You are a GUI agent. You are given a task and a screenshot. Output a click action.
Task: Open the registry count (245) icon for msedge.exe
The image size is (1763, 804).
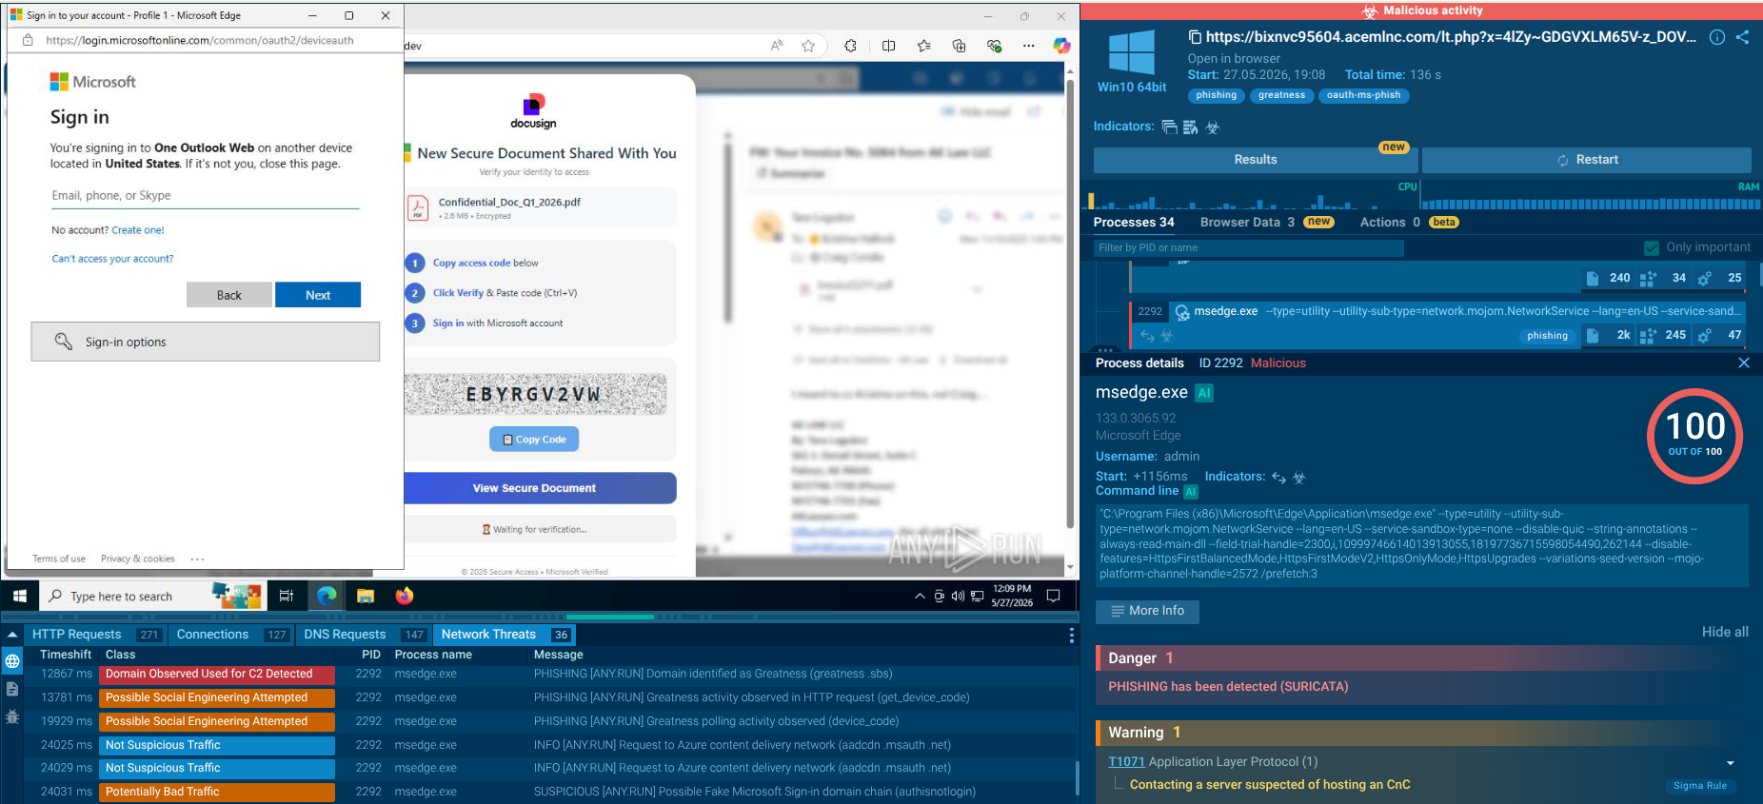tap(1649, 335)
